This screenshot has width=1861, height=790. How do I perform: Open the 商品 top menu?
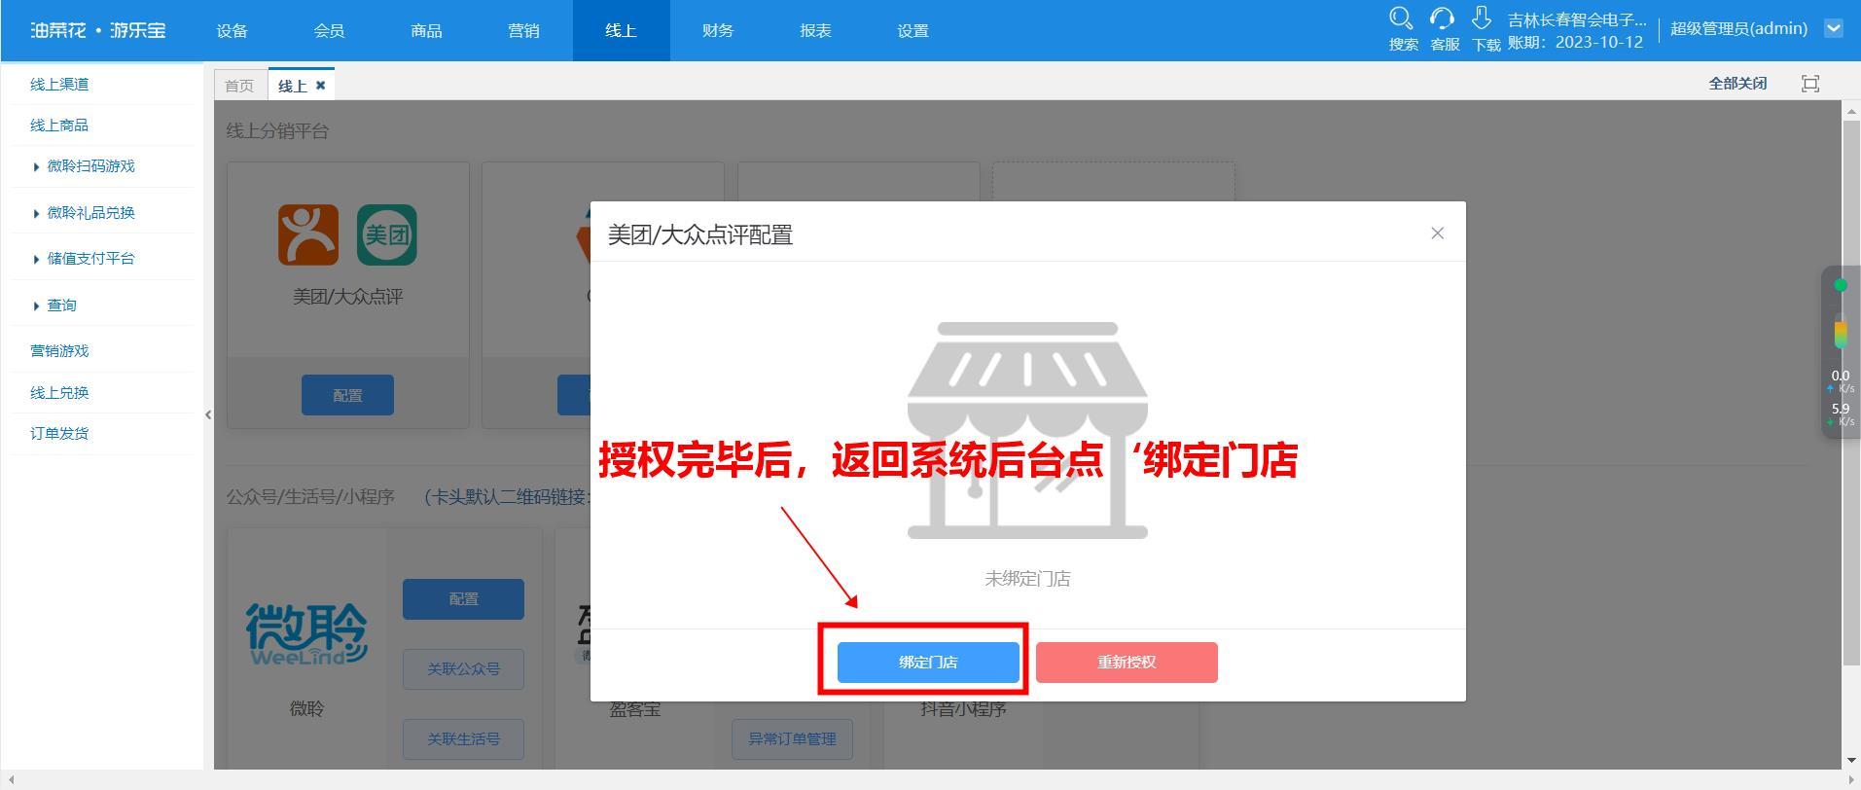427,30
